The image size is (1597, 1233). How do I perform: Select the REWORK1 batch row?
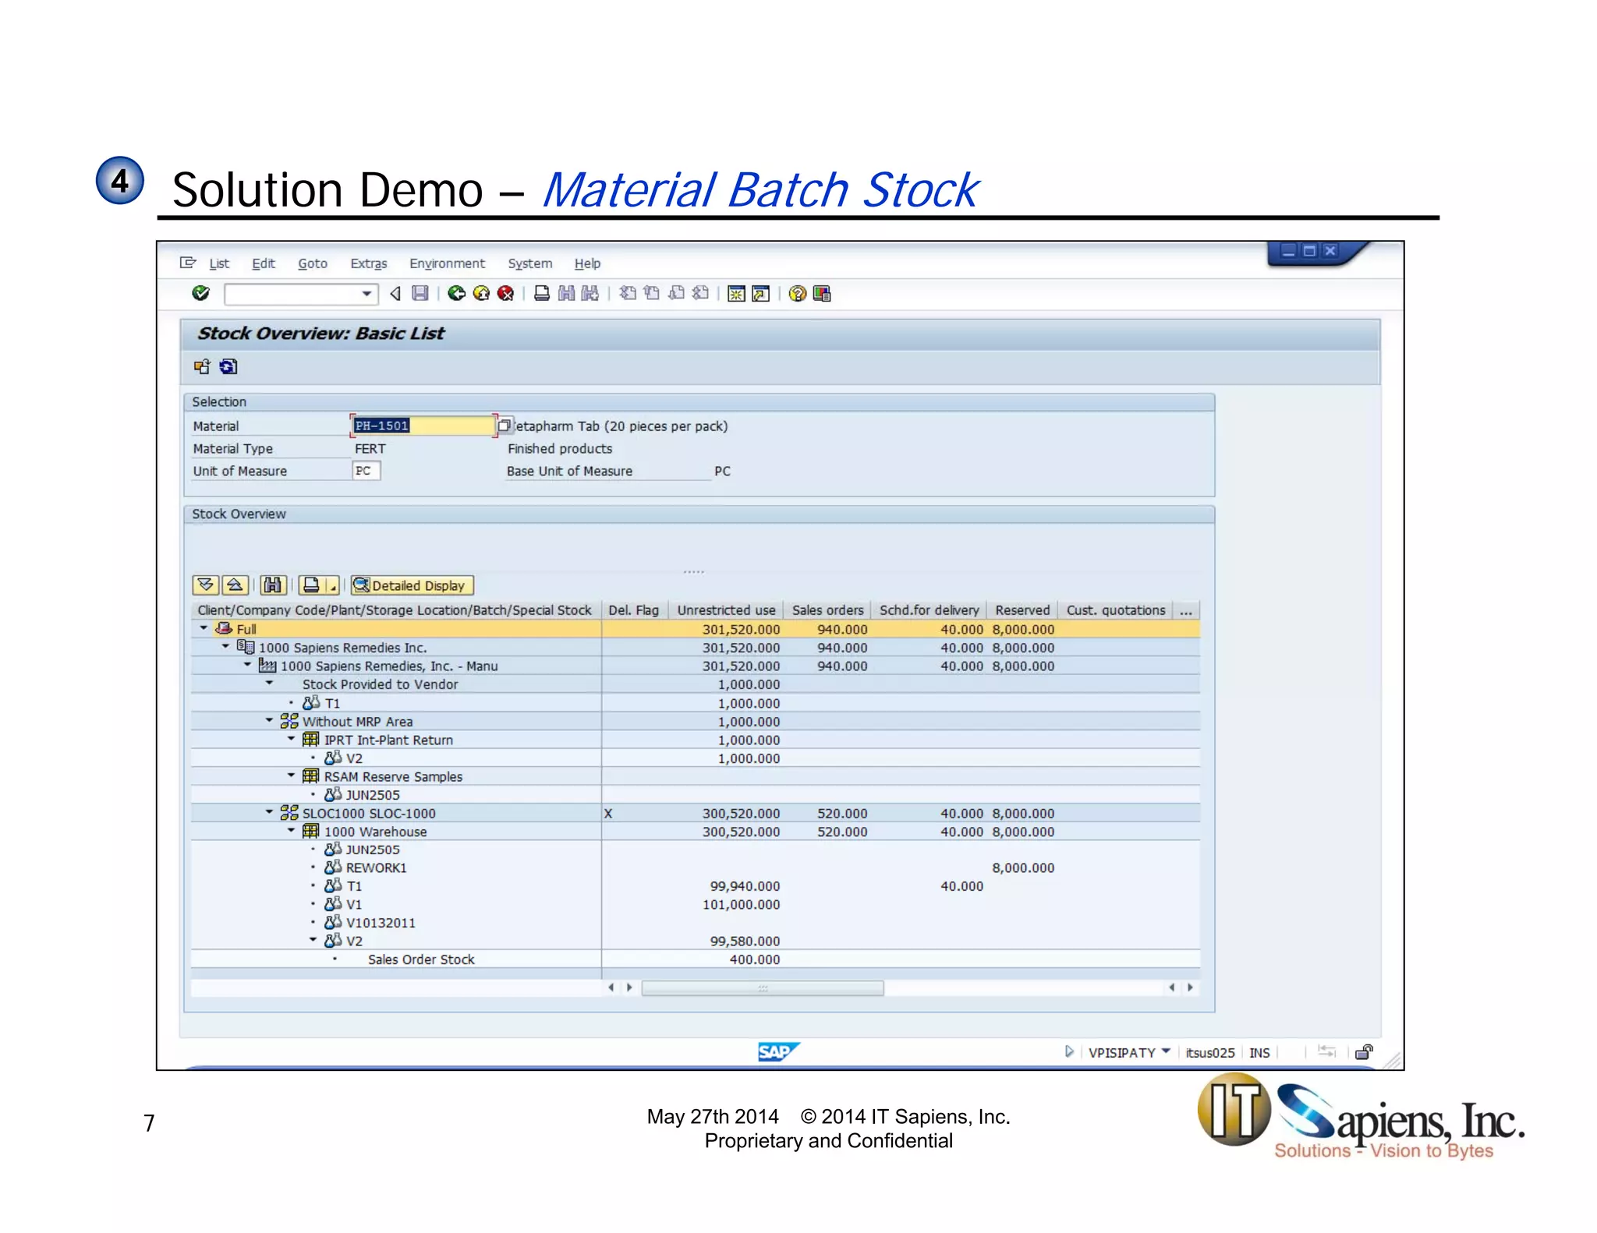696,867
